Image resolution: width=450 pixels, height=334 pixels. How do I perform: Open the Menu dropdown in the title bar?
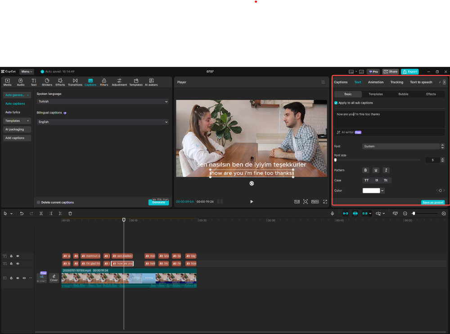[27, 71]
